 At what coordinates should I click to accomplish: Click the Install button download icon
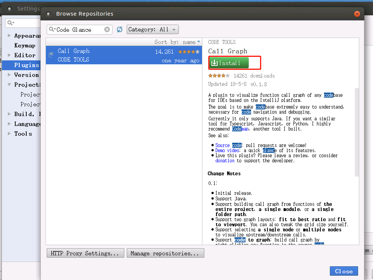[214, 63]
